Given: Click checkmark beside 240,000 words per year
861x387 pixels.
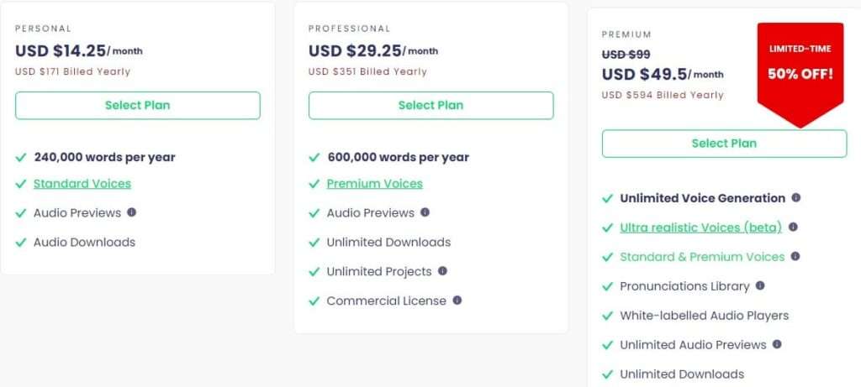Looking at the screenshot, I should [x=21, y=158].
